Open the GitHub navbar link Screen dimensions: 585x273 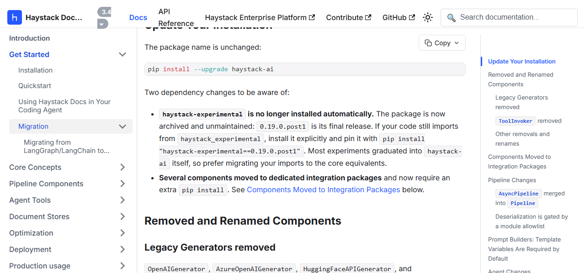click(399, 17)
